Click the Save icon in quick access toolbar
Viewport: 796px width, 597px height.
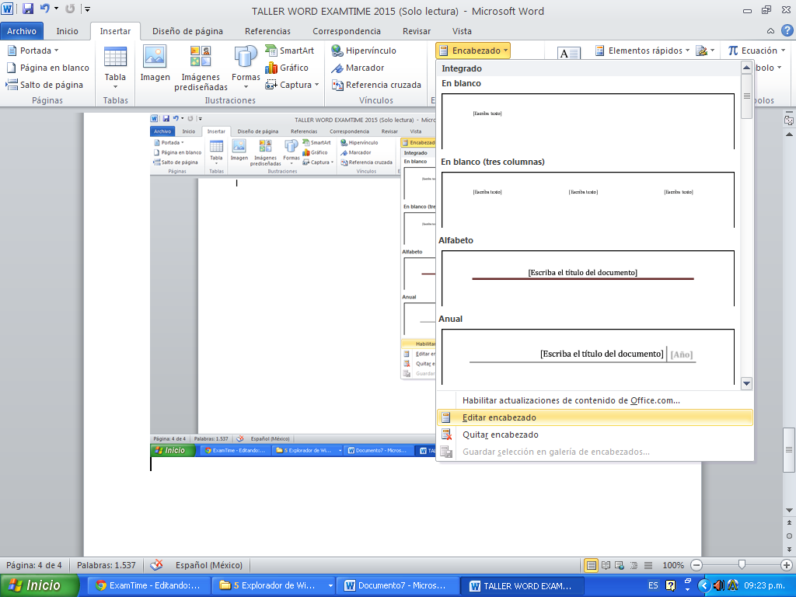(x=28, y=10)
